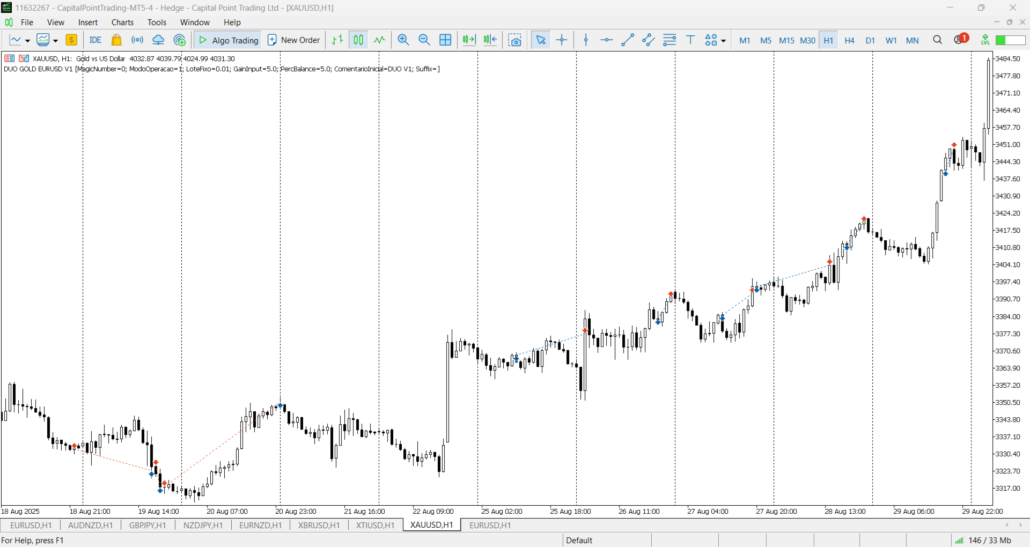
Task: Click the New Order button
Action: 293,40
